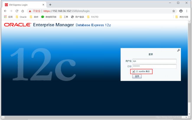
Task: Click the browser Forward arrow
Action: (x=11, y=11)
